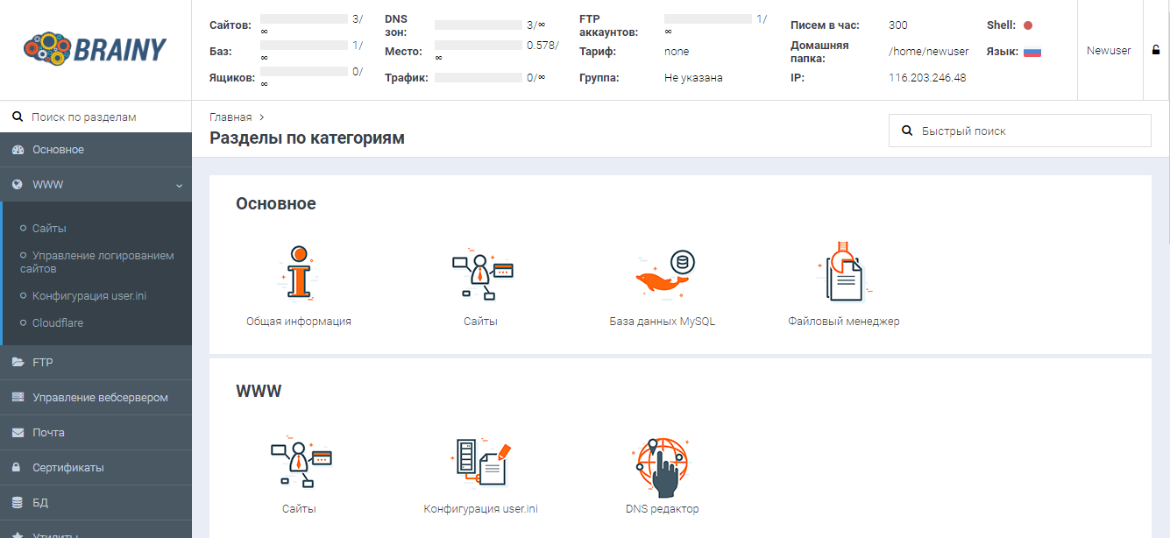Switch language using the Russian flag
The height and width of the screenshot is (538, 1170).
pos(1032,52)
